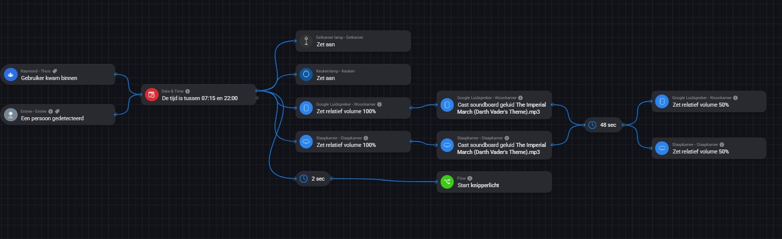Click gray false-output dot of Date & Time card
This screenshot has height=239, width=782.
coord(257,98)
